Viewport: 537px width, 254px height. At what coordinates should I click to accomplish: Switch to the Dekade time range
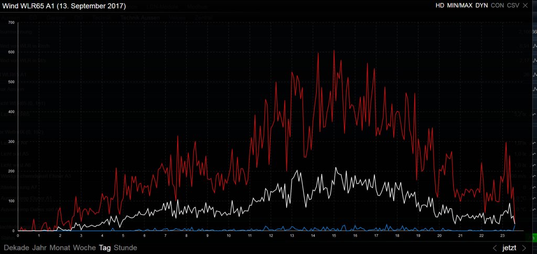pos(16,248)
